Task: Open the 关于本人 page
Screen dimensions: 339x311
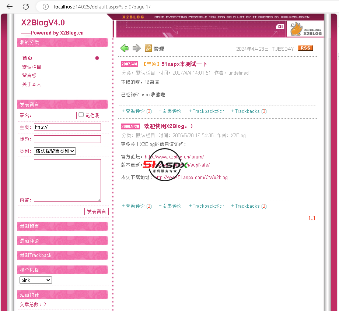Action: point(32,84)
